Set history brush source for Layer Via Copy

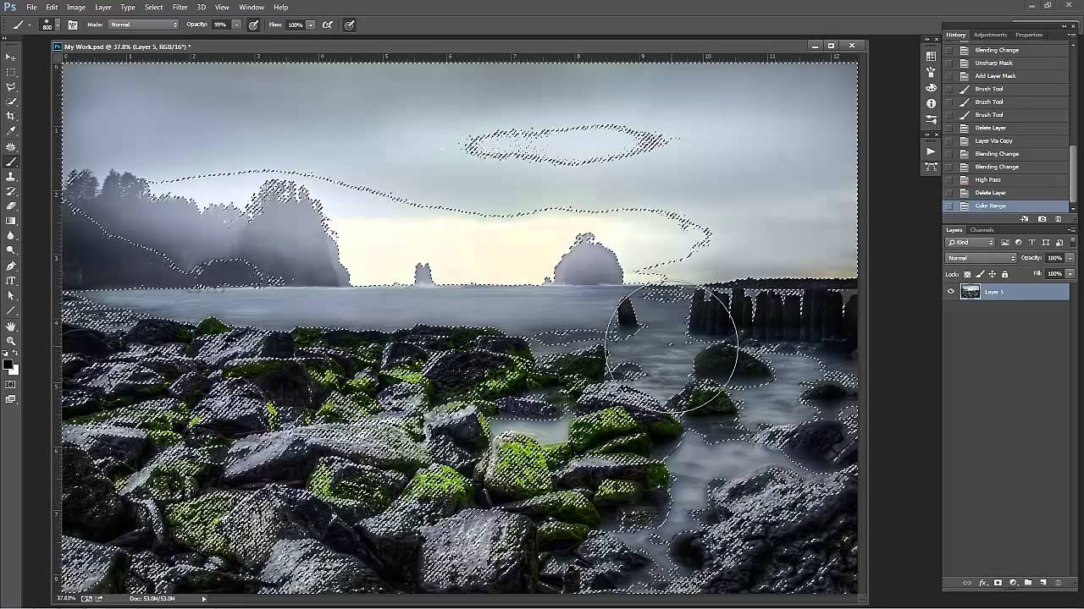[x=948, y=140]
